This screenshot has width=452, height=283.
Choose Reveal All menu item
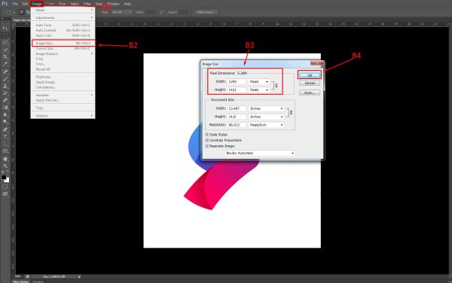[x=63, y=69]
